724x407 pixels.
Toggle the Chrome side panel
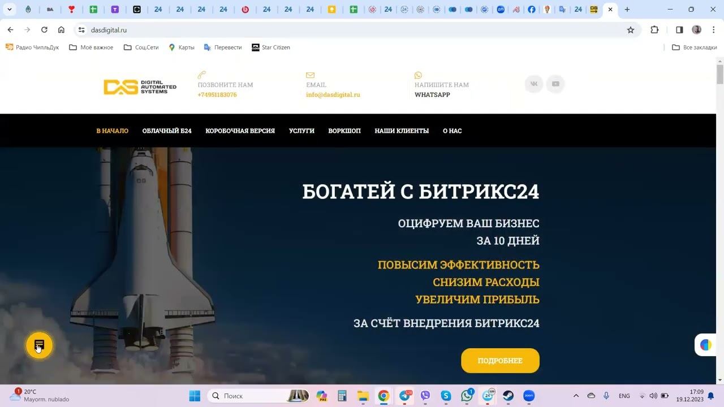(679, 30)
